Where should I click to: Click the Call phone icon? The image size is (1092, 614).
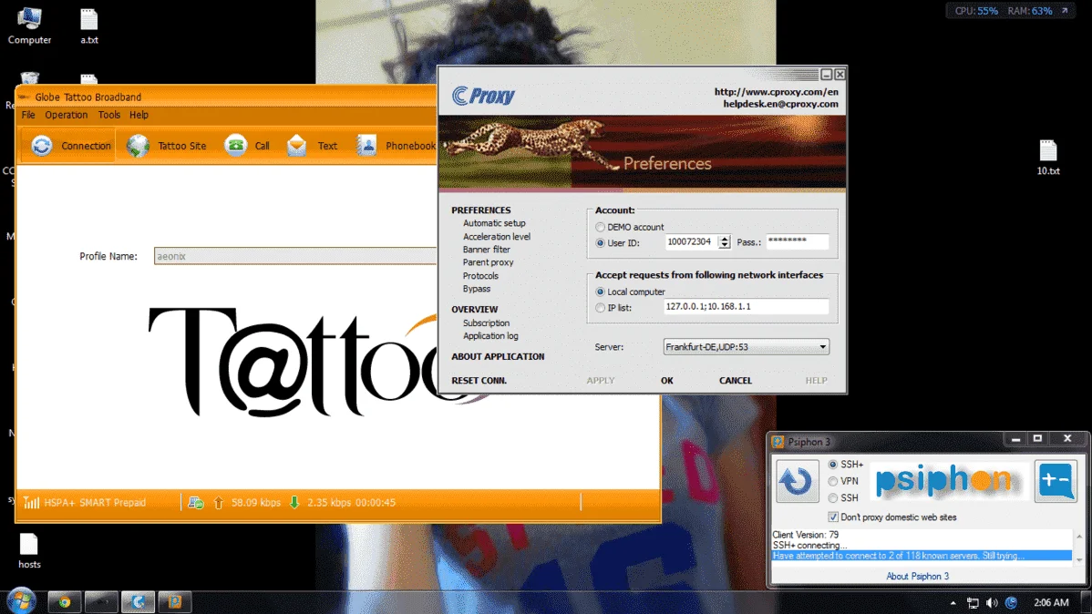click(x=235, y=145)
